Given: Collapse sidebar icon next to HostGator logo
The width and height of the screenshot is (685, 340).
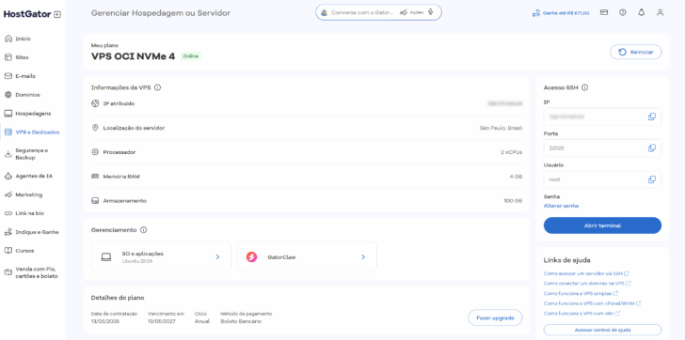Looking at the screenshot, I should tap(57, 14).
